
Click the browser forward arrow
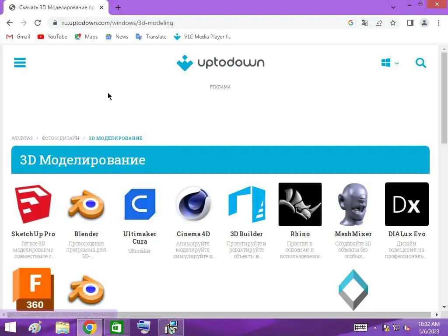24,23
